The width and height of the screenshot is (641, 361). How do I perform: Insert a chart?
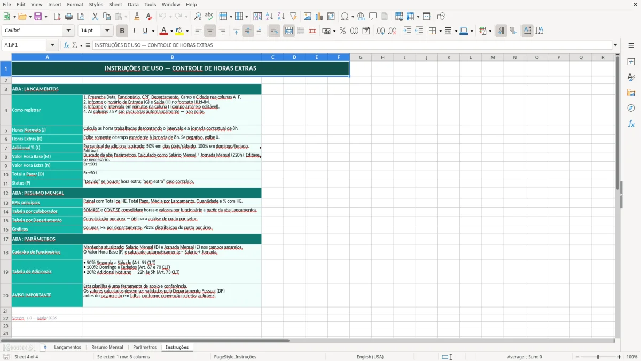319,17
